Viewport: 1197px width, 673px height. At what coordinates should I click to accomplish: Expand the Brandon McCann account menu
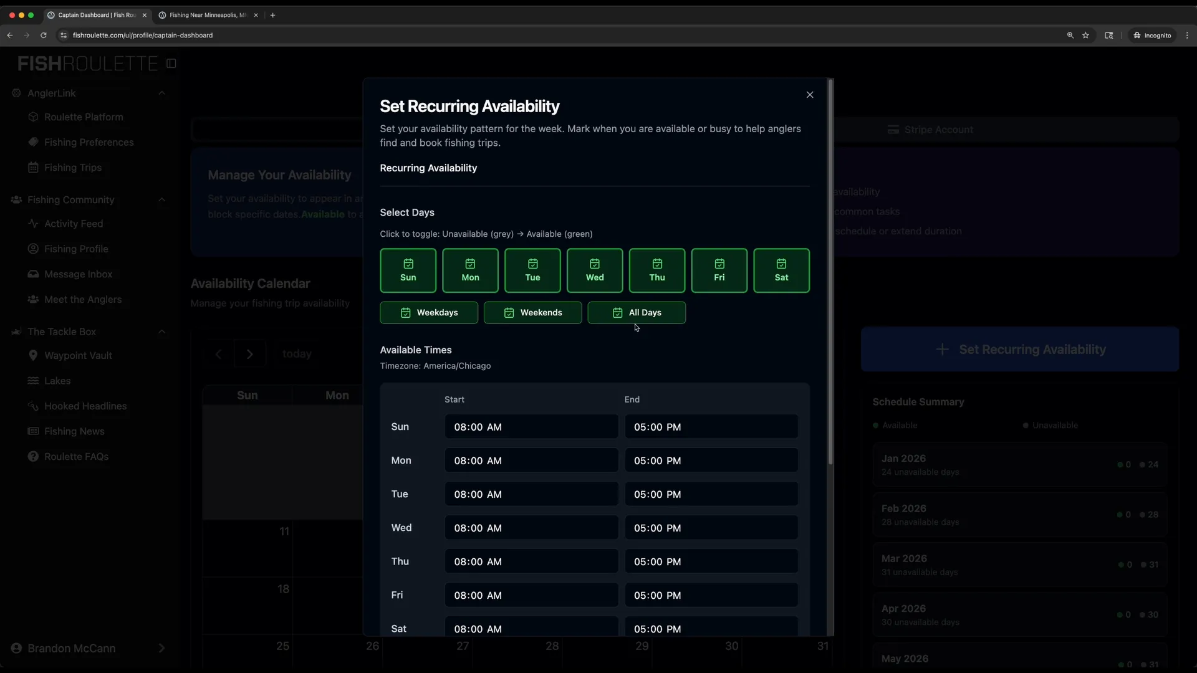[161, 648]
